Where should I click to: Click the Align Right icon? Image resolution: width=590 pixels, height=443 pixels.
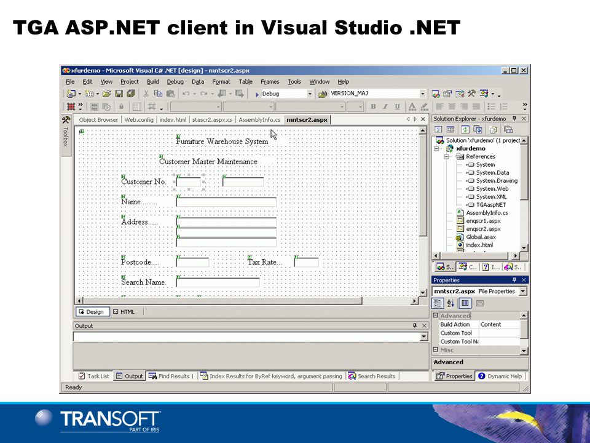[x=464, y=106]
